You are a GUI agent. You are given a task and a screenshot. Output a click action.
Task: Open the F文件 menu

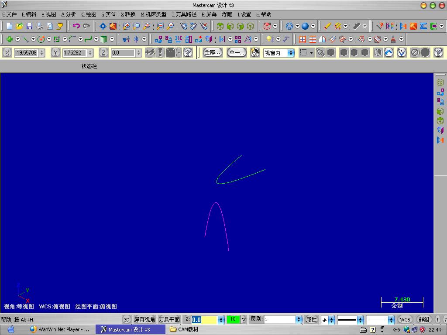10,14
